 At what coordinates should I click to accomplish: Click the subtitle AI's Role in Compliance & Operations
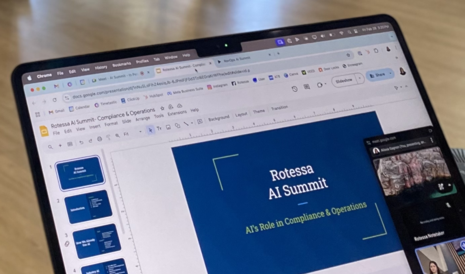[x=306, y=218]
